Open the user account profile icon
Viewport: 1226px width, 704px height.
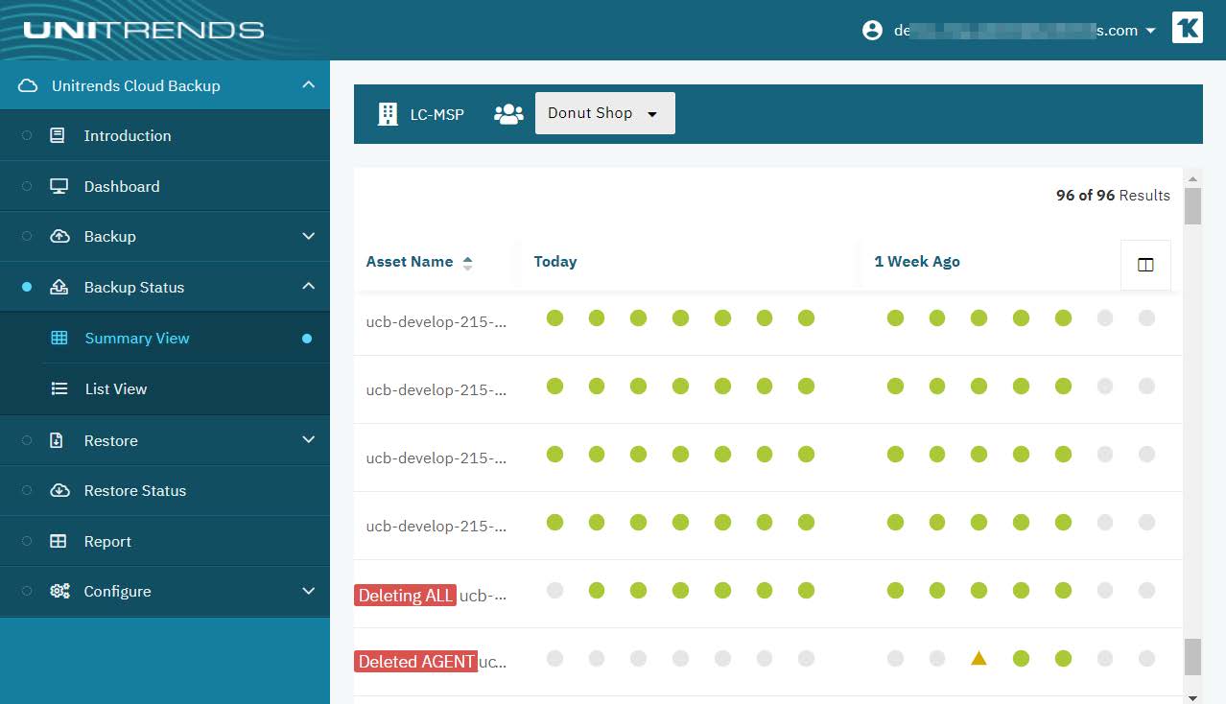(872, 31)
